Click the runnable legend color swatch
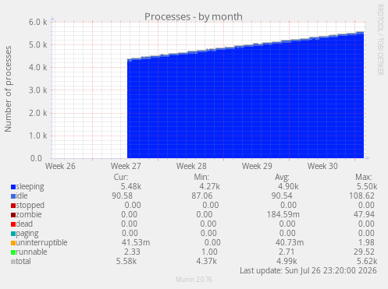This screenshot has width=388, height=289. click(13, 252)
